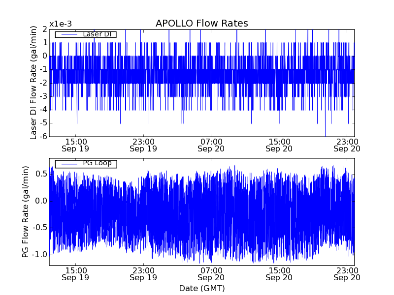Click the "-3" tick on Laser DI axis
This screenshot has height=295, width=394.
click(x=43, y=96)
